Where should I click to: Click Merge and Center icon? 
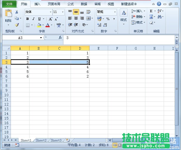88,18
